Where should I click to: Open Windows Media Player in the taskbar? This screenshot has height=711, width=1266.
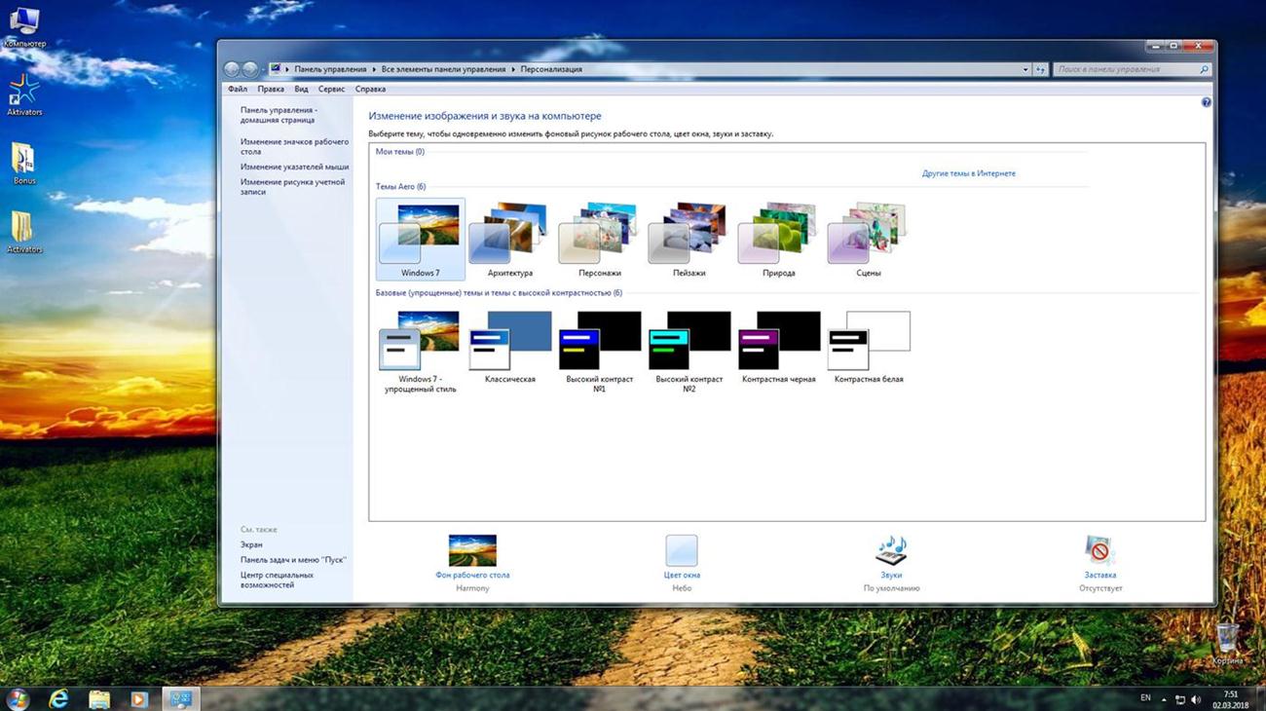coord(139,698)
